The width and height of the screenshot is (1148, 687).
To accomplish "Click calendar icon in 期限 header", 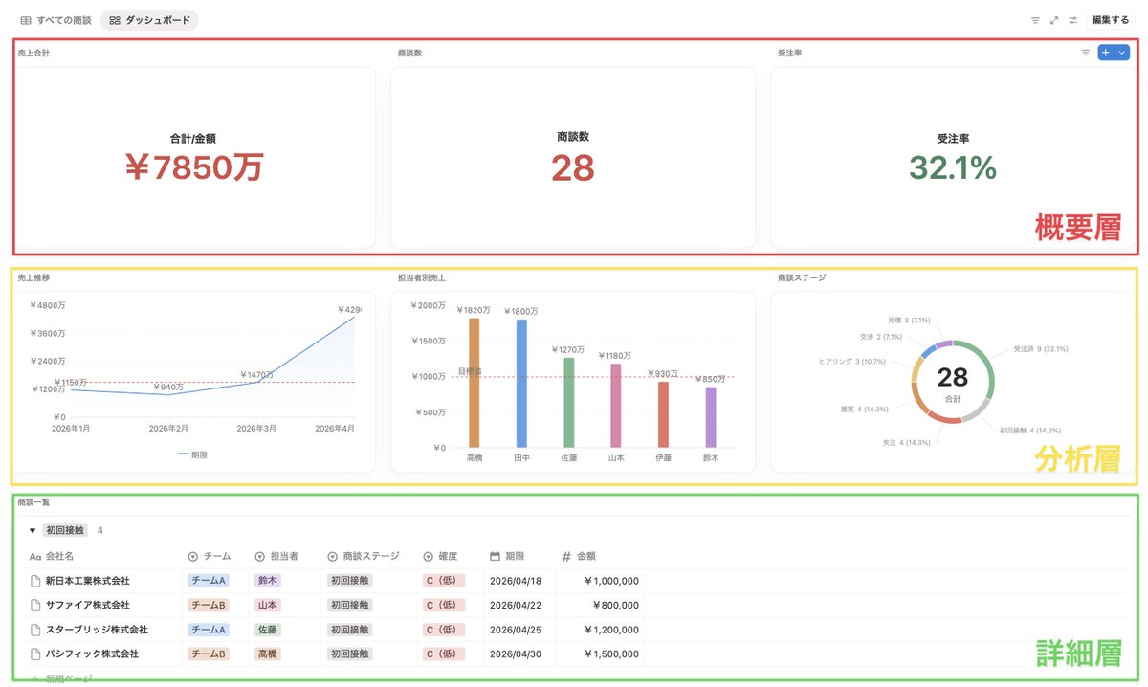I will click(x=495, y=556).
